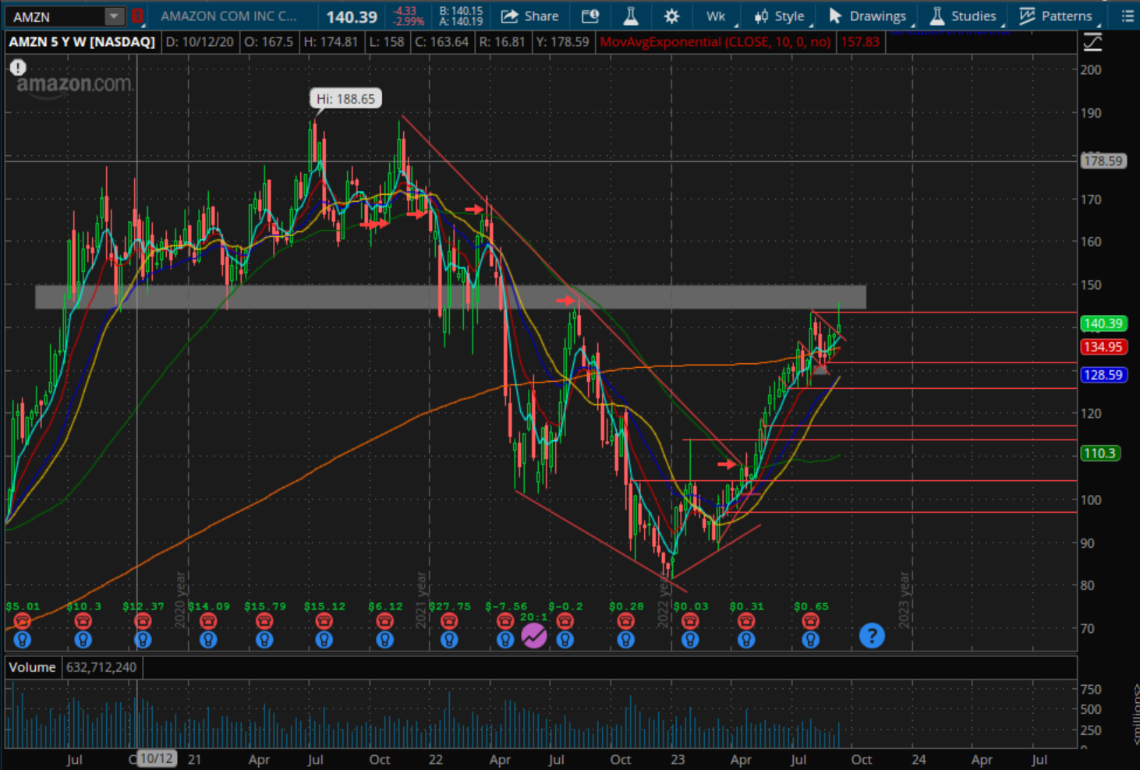This screenshot has height=770, width=1140.
Task: Click the red phone icon under $14.09
Action: coord(207,621)
